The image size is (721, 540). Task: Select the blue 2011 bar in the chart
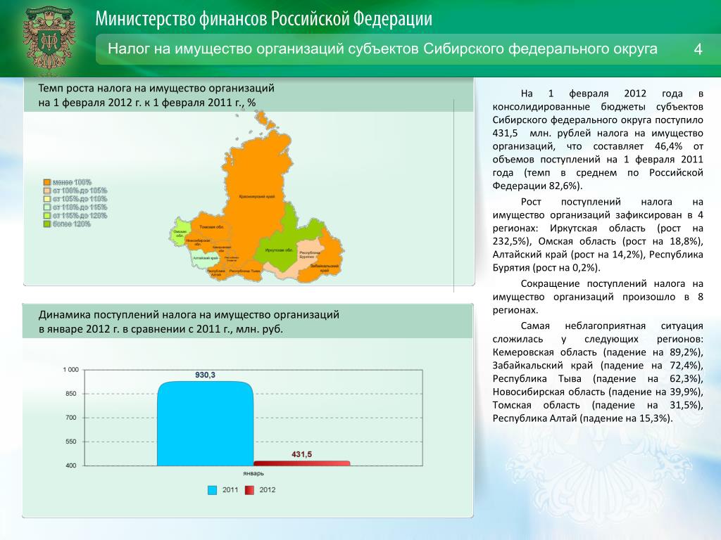[205, 423]
